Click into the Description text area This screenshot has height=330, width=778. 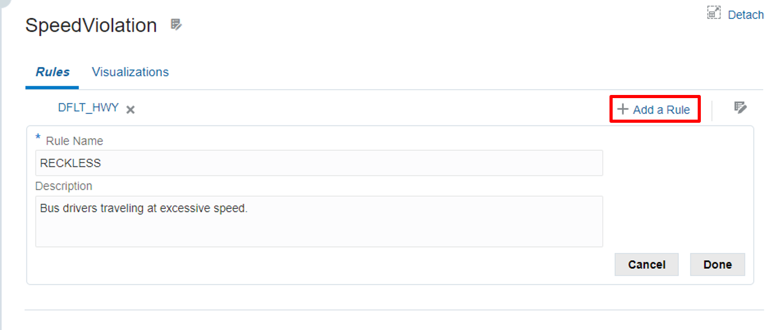pos(319,221)
